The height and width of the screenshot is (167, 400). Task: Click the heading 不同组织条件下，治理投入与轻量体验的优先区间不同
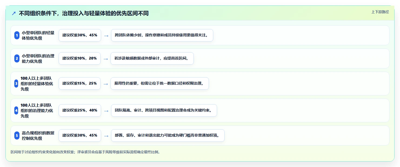pos(84,13)
